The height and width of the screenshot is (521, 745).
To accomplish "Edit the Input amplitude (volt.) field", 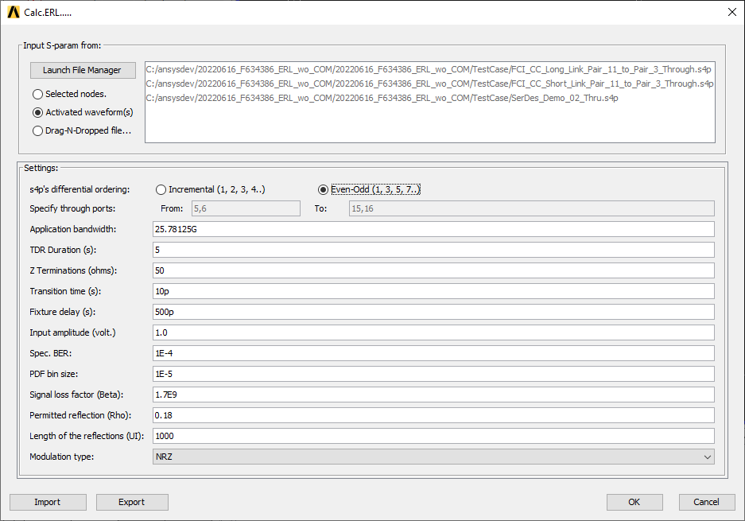I will tap(433, 332).
